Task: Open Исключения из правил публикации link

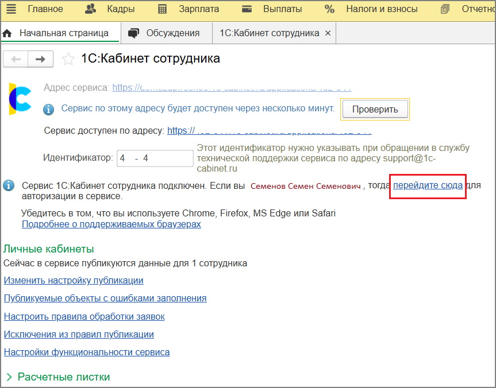Action: pos(79,334)
